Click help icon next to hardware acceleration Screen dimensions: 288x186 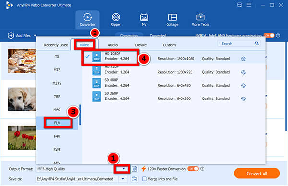coord(278,35)
